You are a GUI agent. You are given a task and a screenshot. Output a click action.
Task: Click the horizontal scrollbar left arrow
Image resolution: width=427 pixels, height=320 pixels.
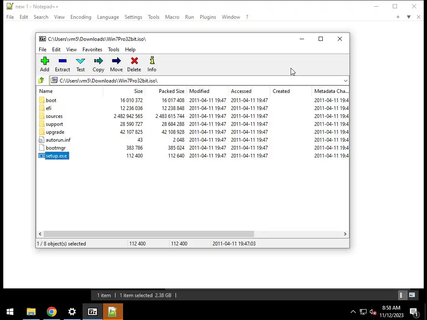(40, 234)
